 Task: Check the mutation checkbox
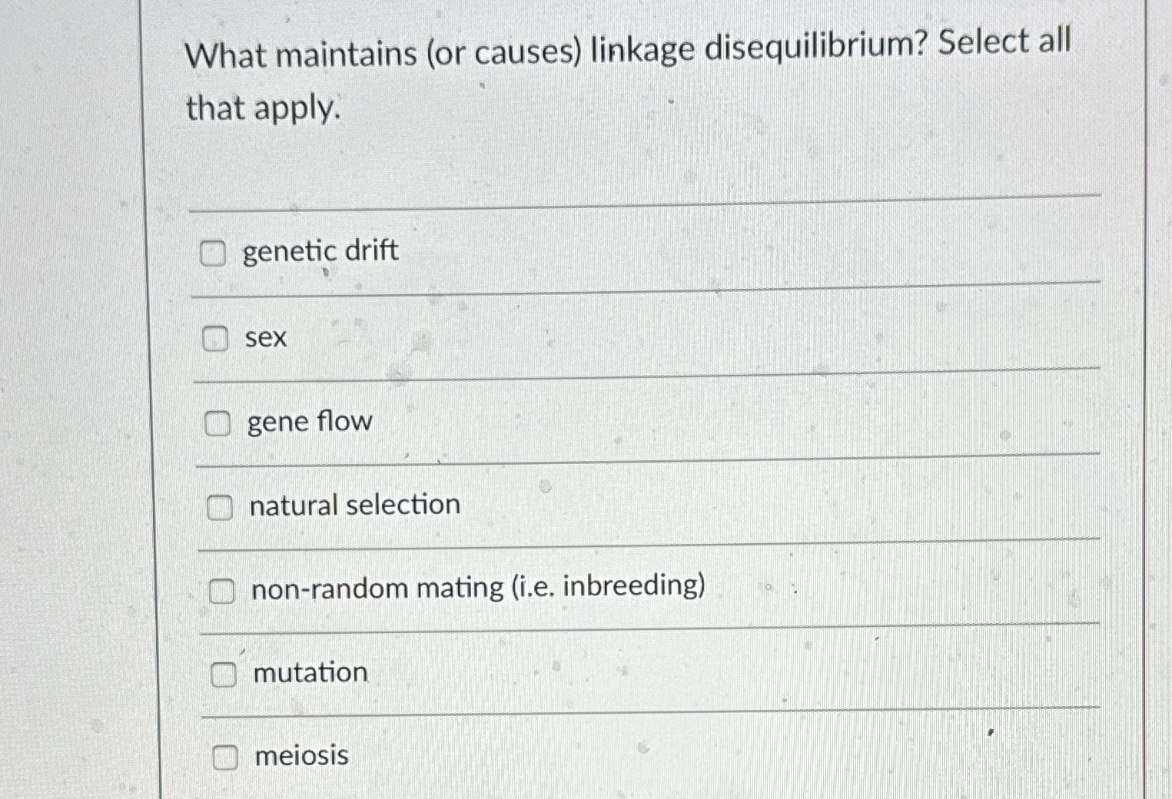[x=224, y=675]
